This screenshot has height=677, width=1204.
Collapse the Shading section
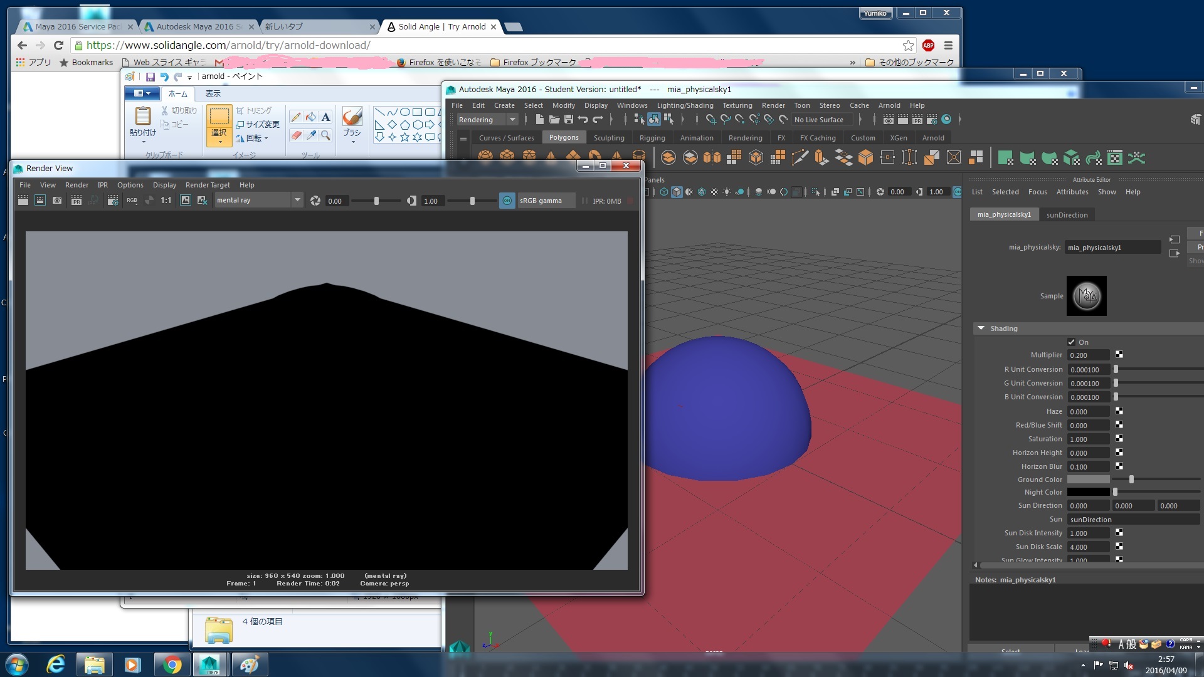point(981,328)
